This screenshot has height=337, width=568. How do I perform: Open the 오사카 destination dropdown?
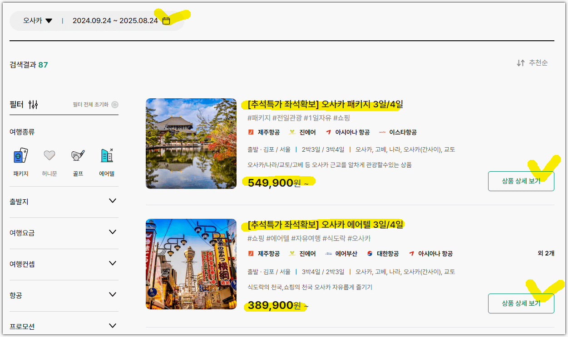click(x=38, y=20)
